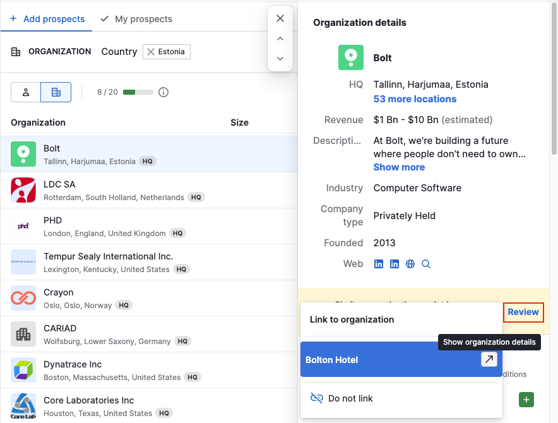Image resolution: width=558 pixels, height=423 pixels.
Task: Click the green plus add button
Action: click(526, 399)
